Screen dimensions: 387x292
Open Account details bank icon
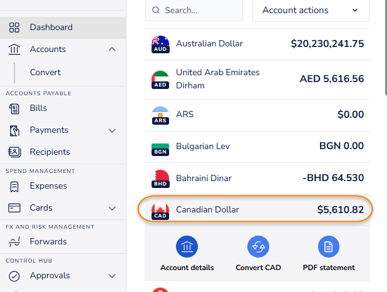coord(187,247)
